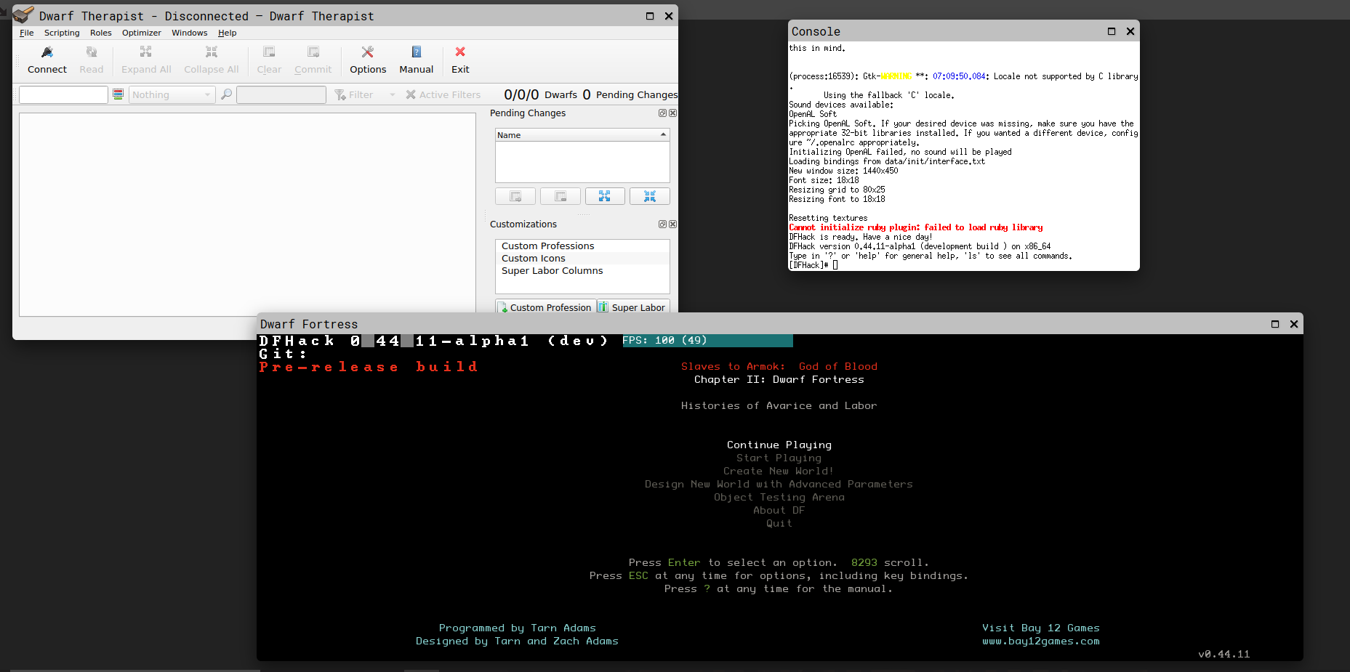Click the first Pending Changes commit-table button
Viewport: 1350px width, 672px height.
pos(515,196)
